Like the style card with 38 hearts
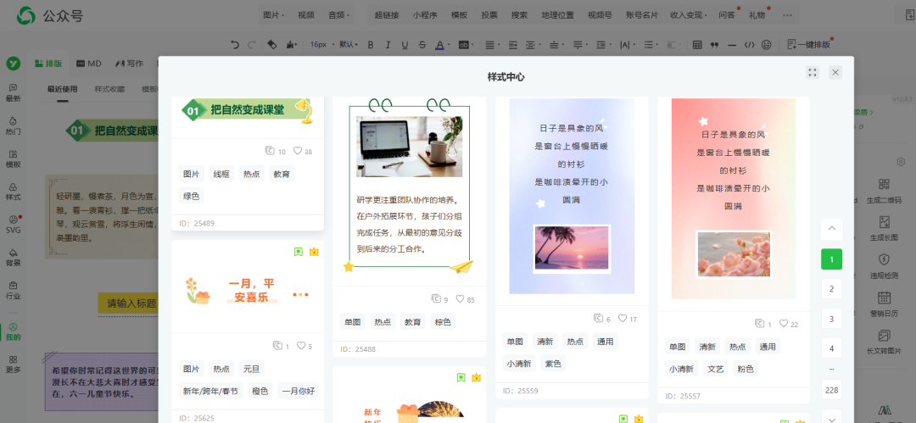 coord(298,151)
